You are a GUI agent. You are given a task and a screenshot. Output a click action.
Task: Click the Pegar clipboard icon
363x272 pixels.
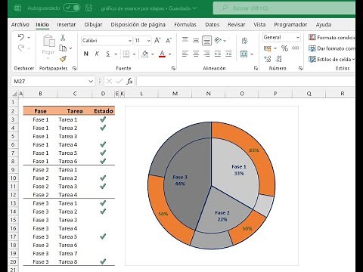point(49,41)
